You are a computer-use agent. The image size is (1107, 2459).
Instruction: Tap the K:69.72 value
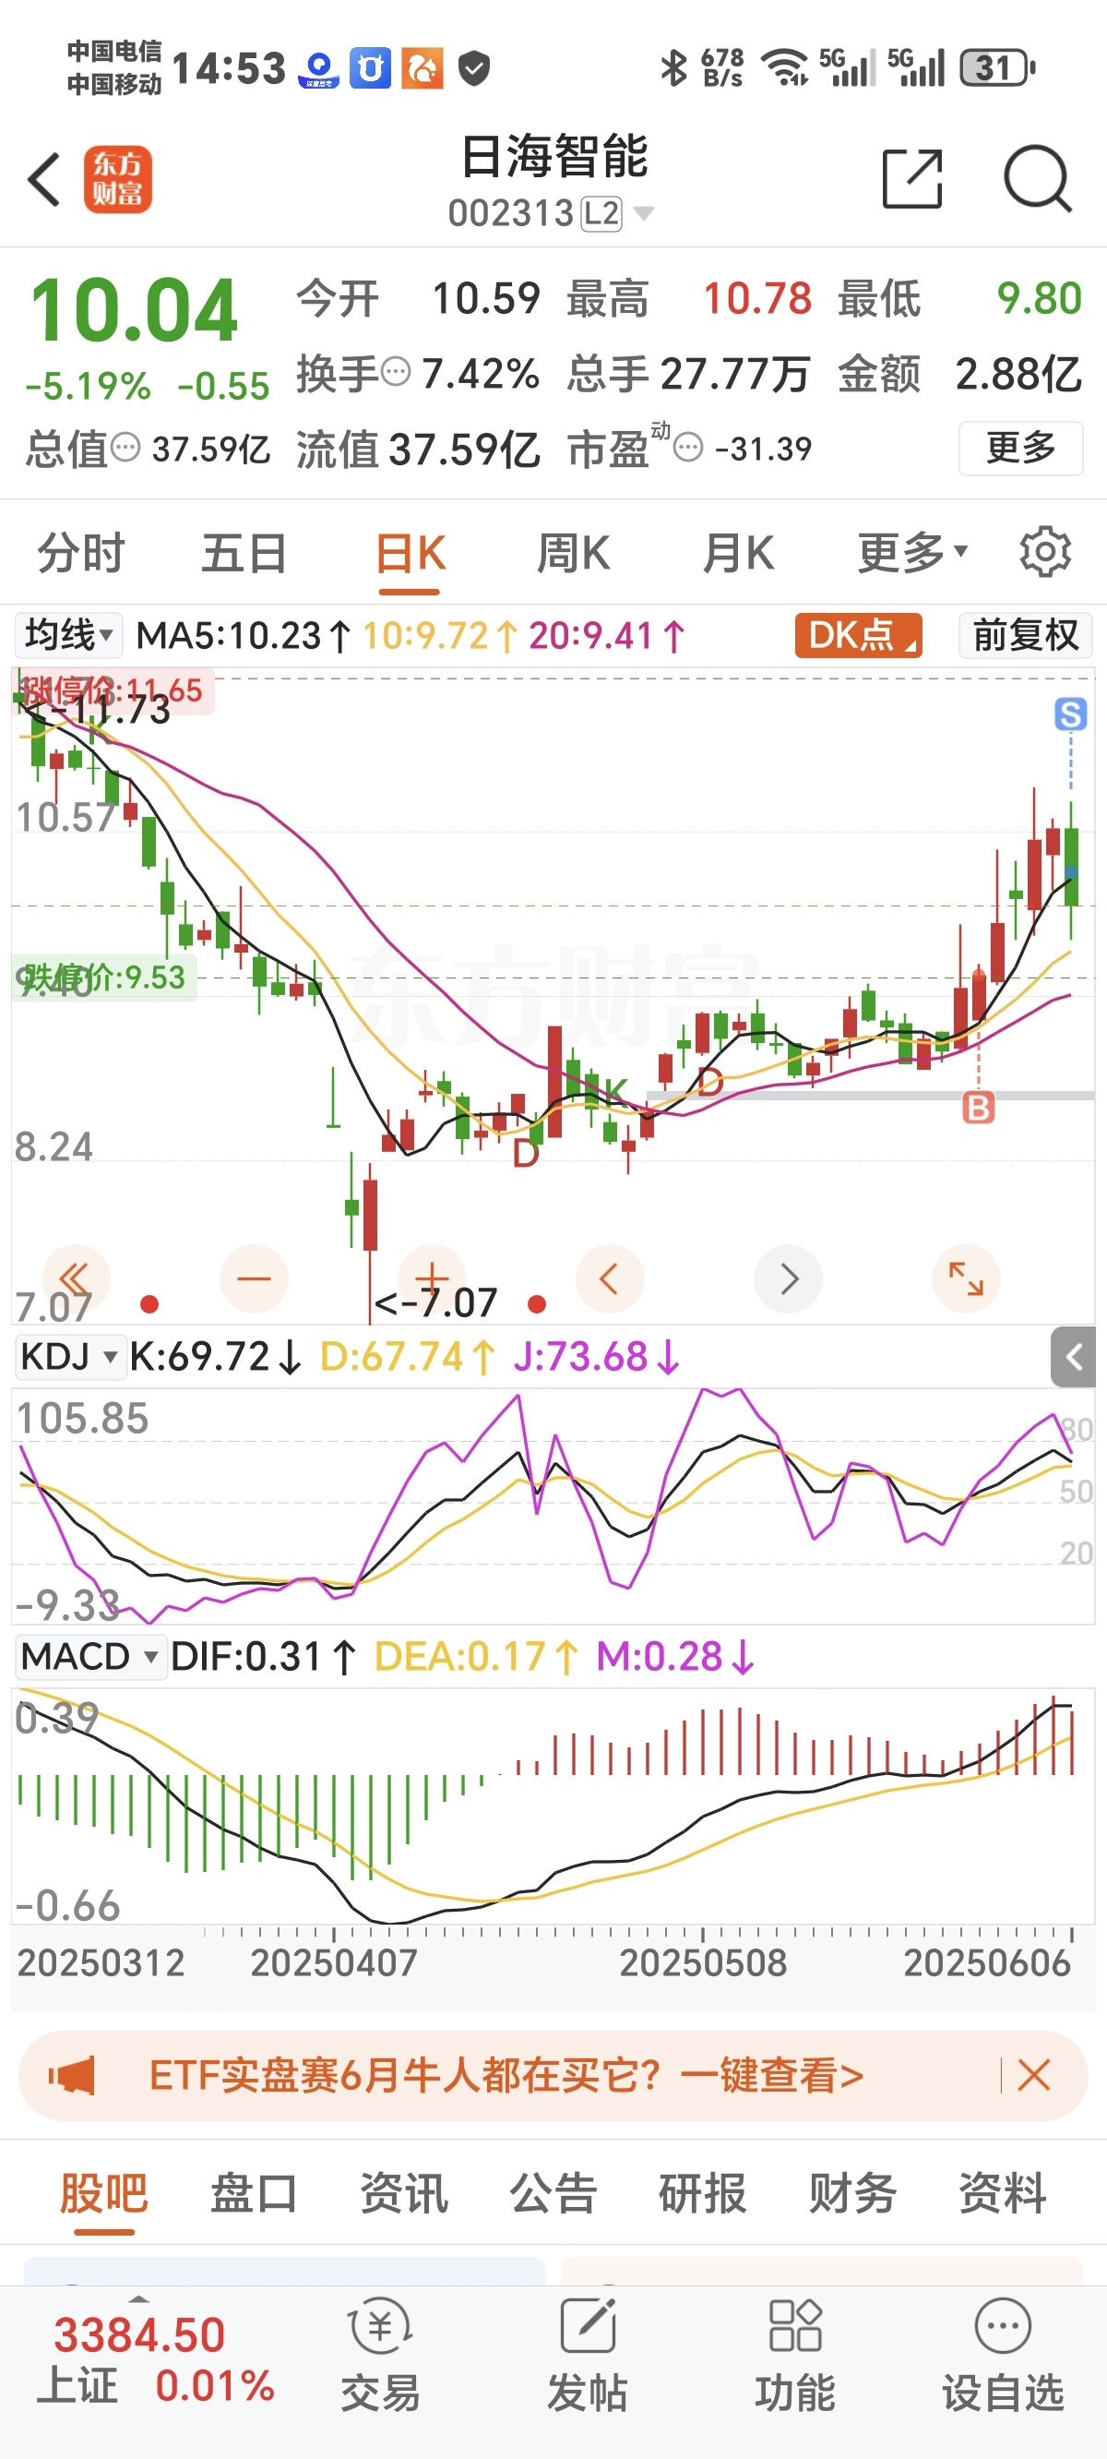pos(215,1357)
